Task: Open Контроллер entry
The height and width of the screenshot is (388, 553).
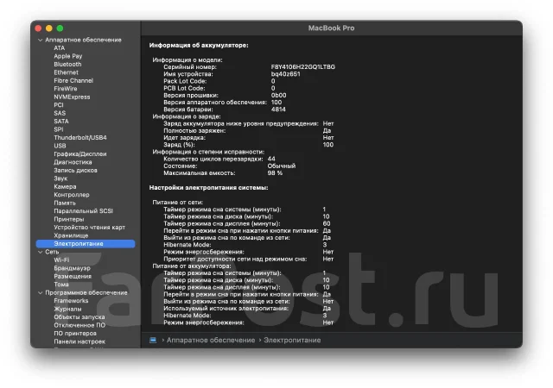Action: point(72,194)
